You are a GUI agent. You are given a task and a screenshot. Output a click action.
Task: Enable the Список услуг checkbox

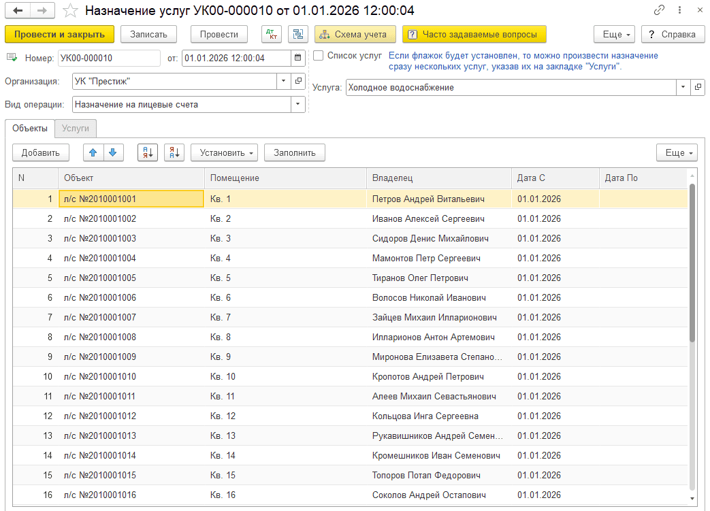[x=319, y=55]
